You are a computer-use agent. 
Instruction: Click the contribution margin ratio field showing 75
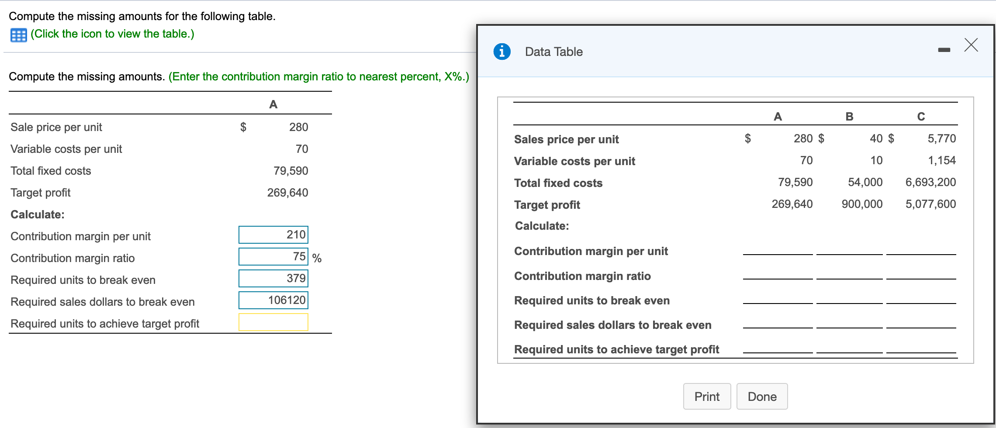coord(273,256)
